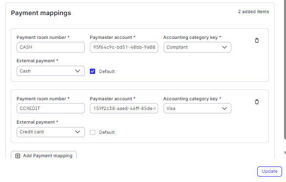Click the paymaster account field starting 159f2c38
The width and height of the screenshot is (286, 182).
(x=124, y=109)
